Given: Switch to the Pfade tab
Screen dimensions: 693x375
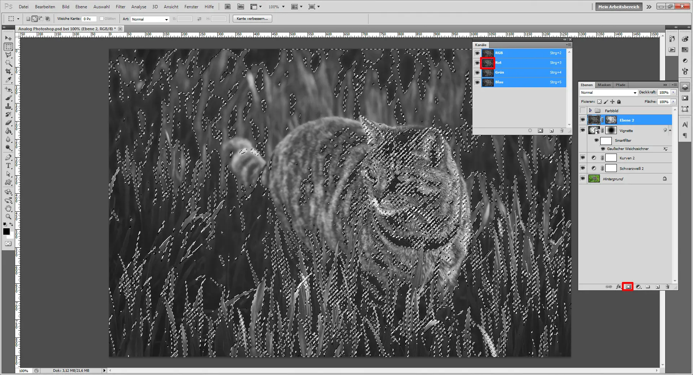Looking at the screenshot, I should pyautogui.click(x=620, y=85).
